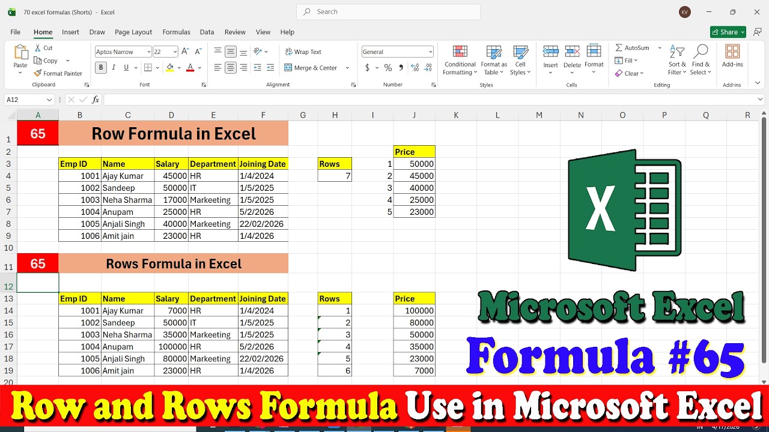Apply borders using the borders icon
The image size is (769, 432).
148,68
